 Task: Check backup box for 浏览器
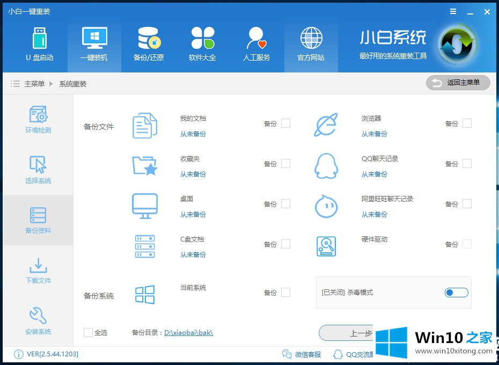467,123
